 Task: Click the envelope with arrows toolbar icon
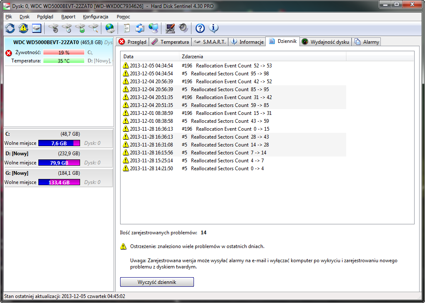140,28
